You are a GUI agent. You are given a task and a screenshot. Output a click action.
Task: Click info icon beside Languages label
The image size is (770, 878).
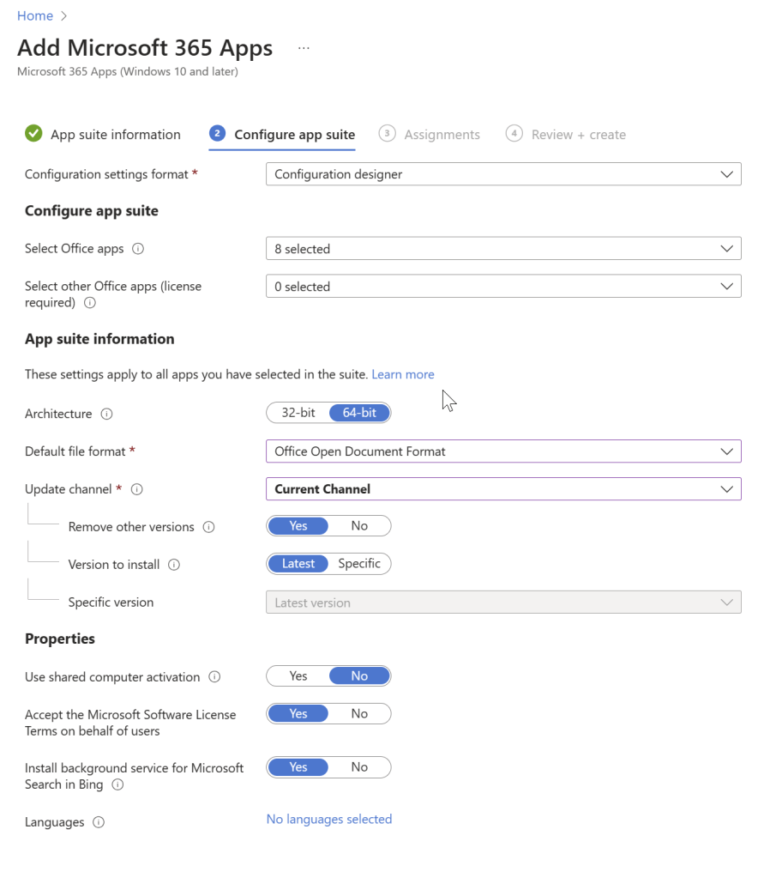[x=99, y=822]
